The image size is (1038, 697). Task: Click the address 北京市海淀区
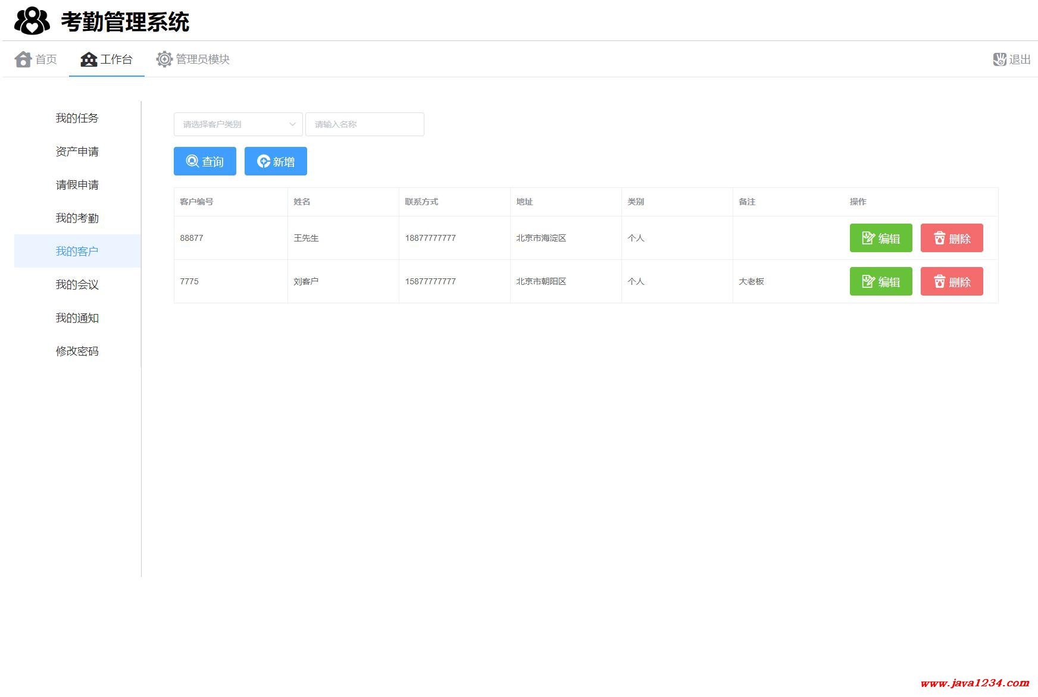(x=541, y=238)
